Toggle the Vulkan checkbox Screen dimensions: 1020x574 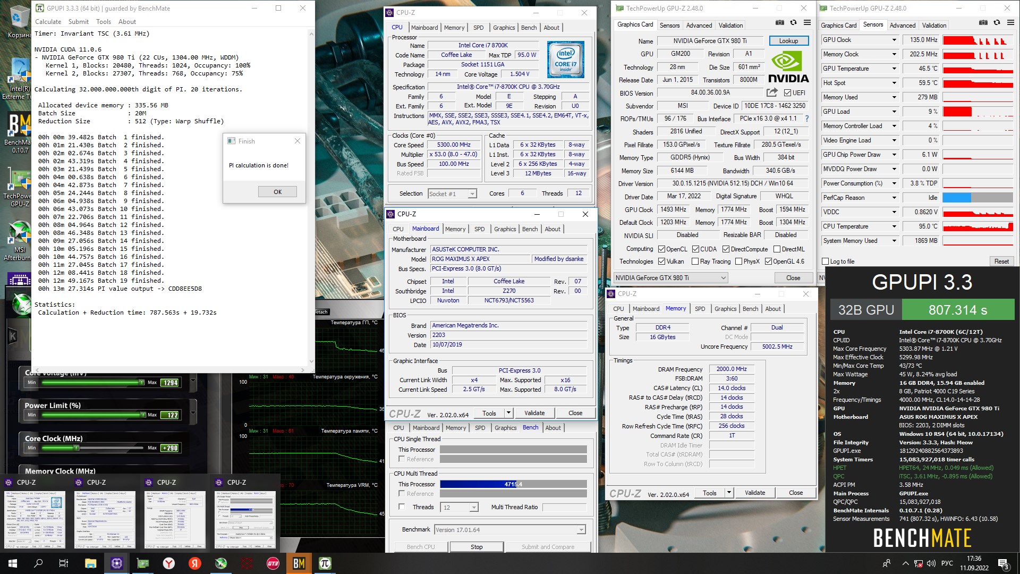tap(661, 261)
